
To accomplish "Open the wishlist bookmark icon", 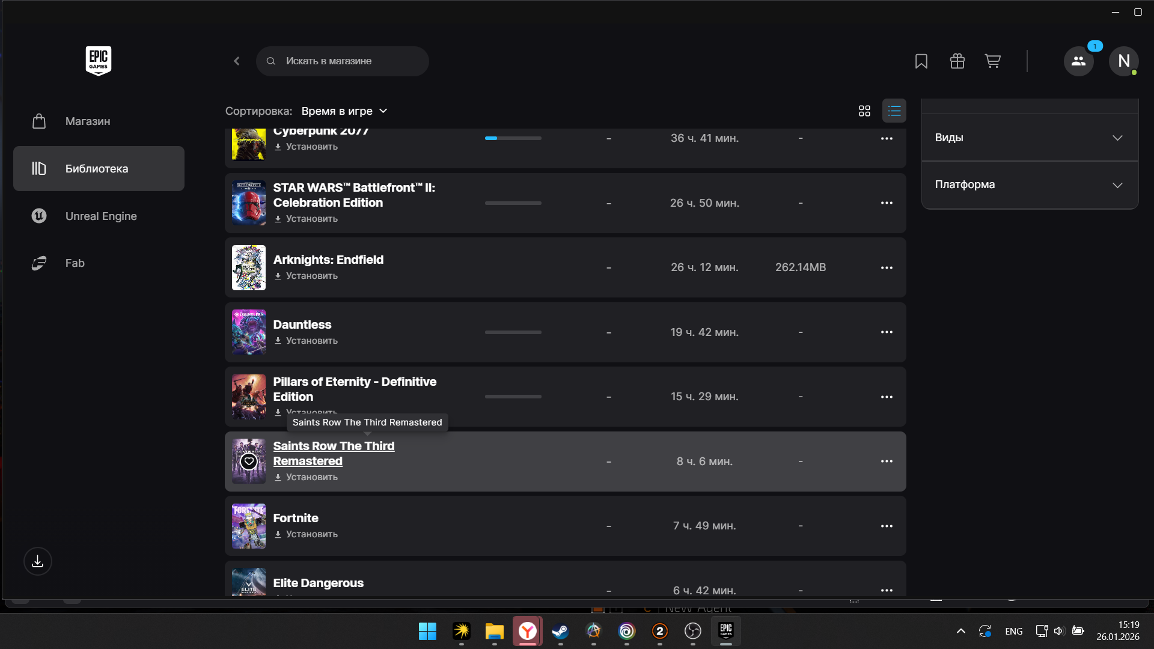I will [x=921, y=61].
